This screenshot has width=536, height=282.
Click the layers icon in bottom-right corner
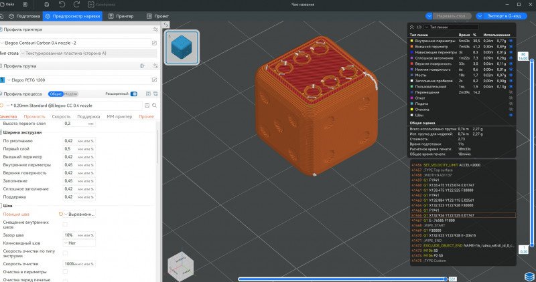[x=528, y=275]
